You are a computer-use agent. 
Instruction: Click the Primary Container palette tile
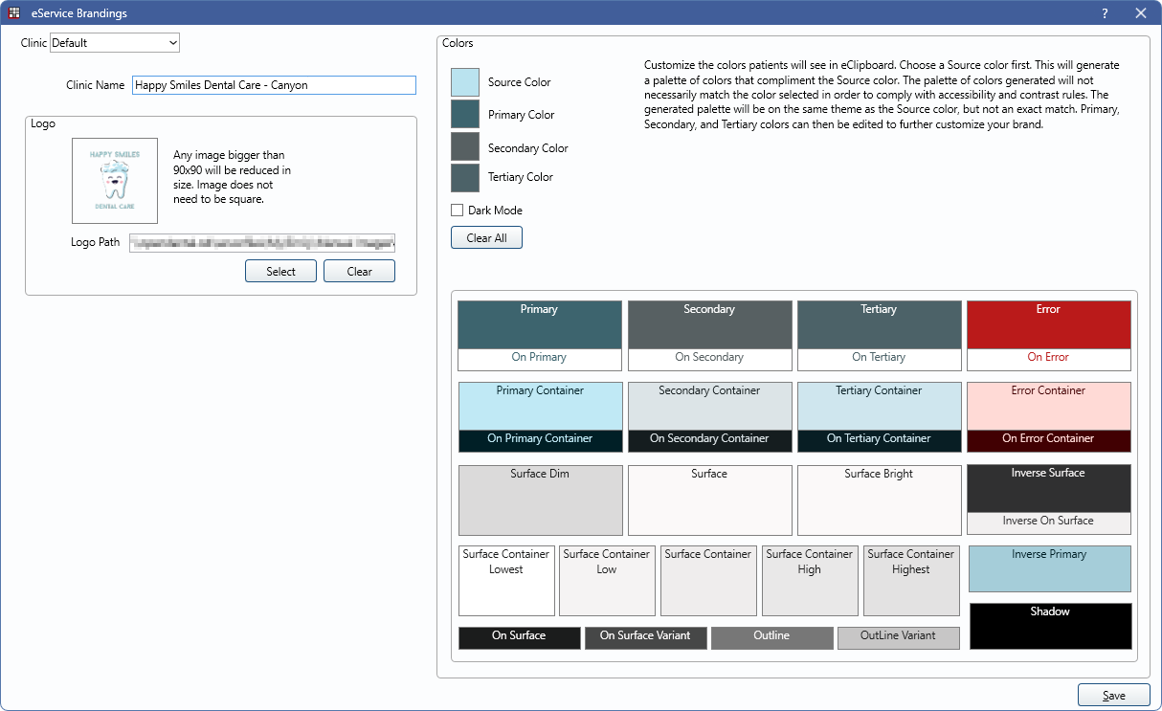tap(540, 407)
